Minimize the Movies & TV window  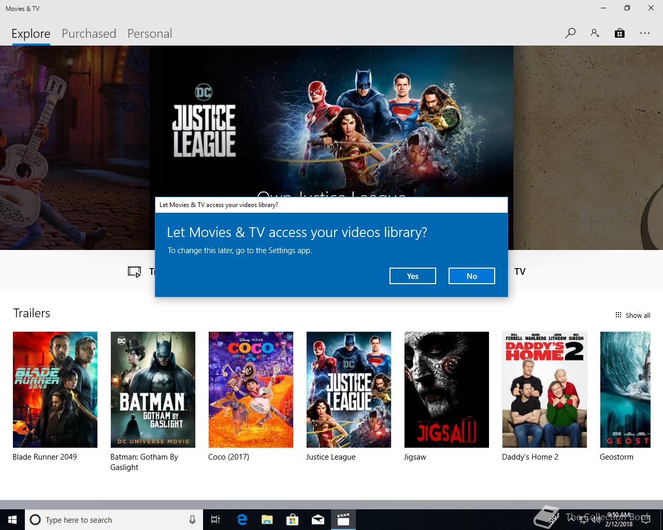click(603, 8)
